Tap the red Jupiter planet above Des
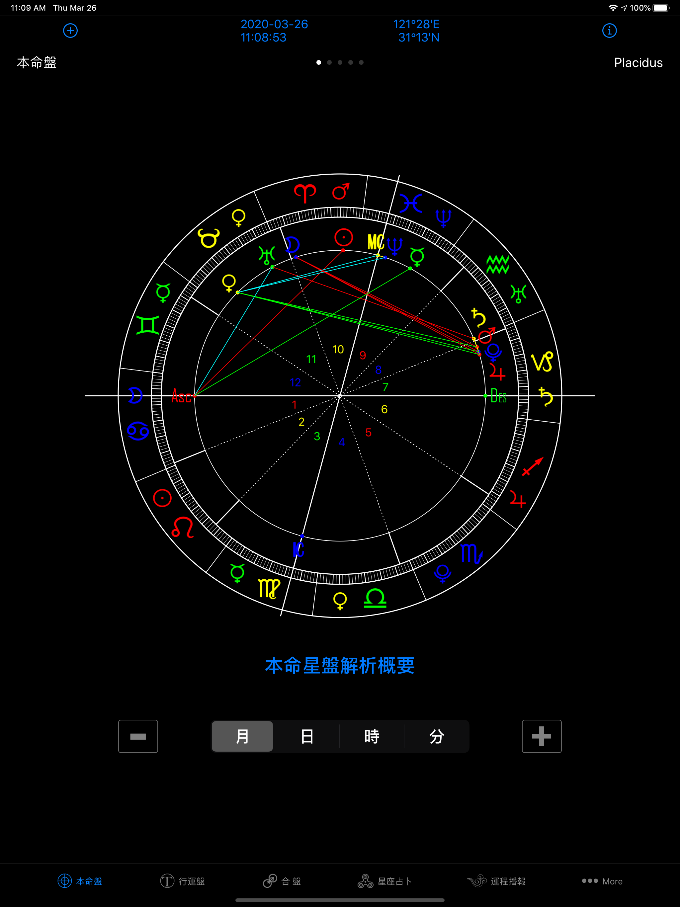Screen dimensions: 680x907 point(497,372)
